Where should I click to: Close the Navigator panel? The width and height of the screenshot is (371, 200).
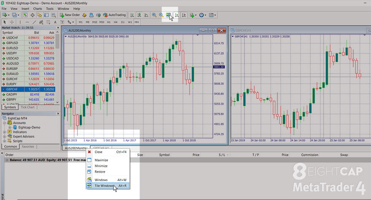point(58,114)
